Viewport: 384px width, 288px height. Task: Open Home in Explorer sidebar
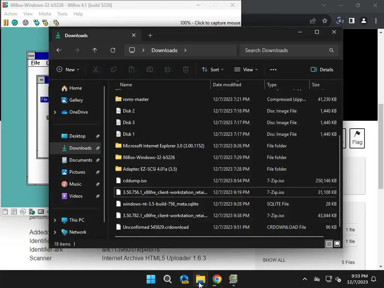click(x=75, y=88)
